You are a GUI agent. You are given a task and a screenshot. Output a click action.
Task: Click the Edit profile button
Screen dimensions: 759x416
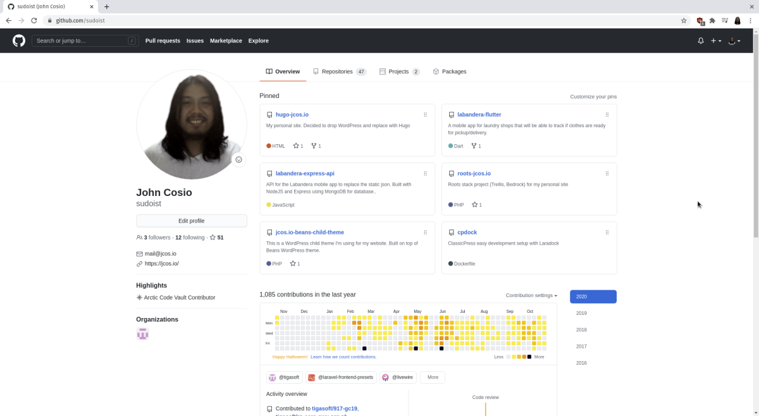pyautogui.click(x=191, y=220)
